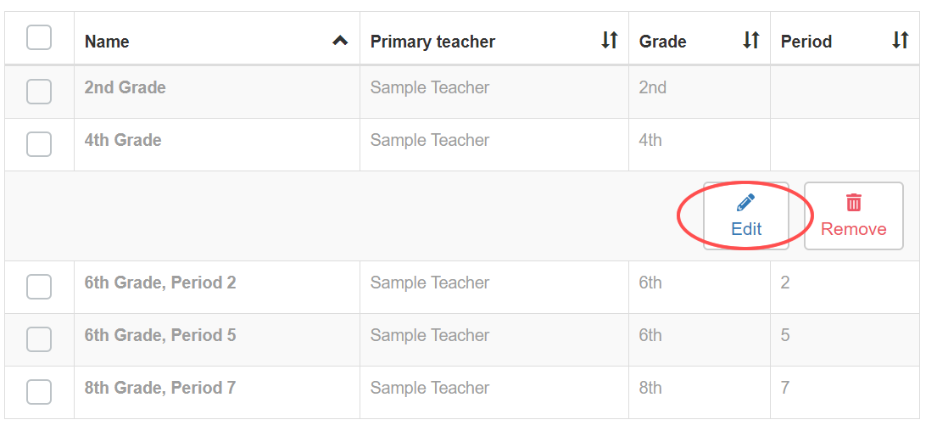Click the pencil Edit icon
This screenshot has width=937, height=431.
click(745, 203)
